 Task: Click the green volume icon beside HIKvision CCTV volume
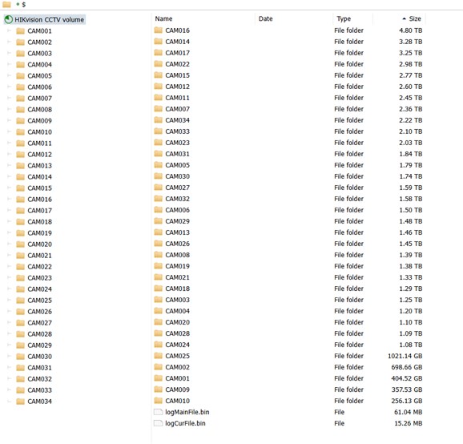(9, 19)
